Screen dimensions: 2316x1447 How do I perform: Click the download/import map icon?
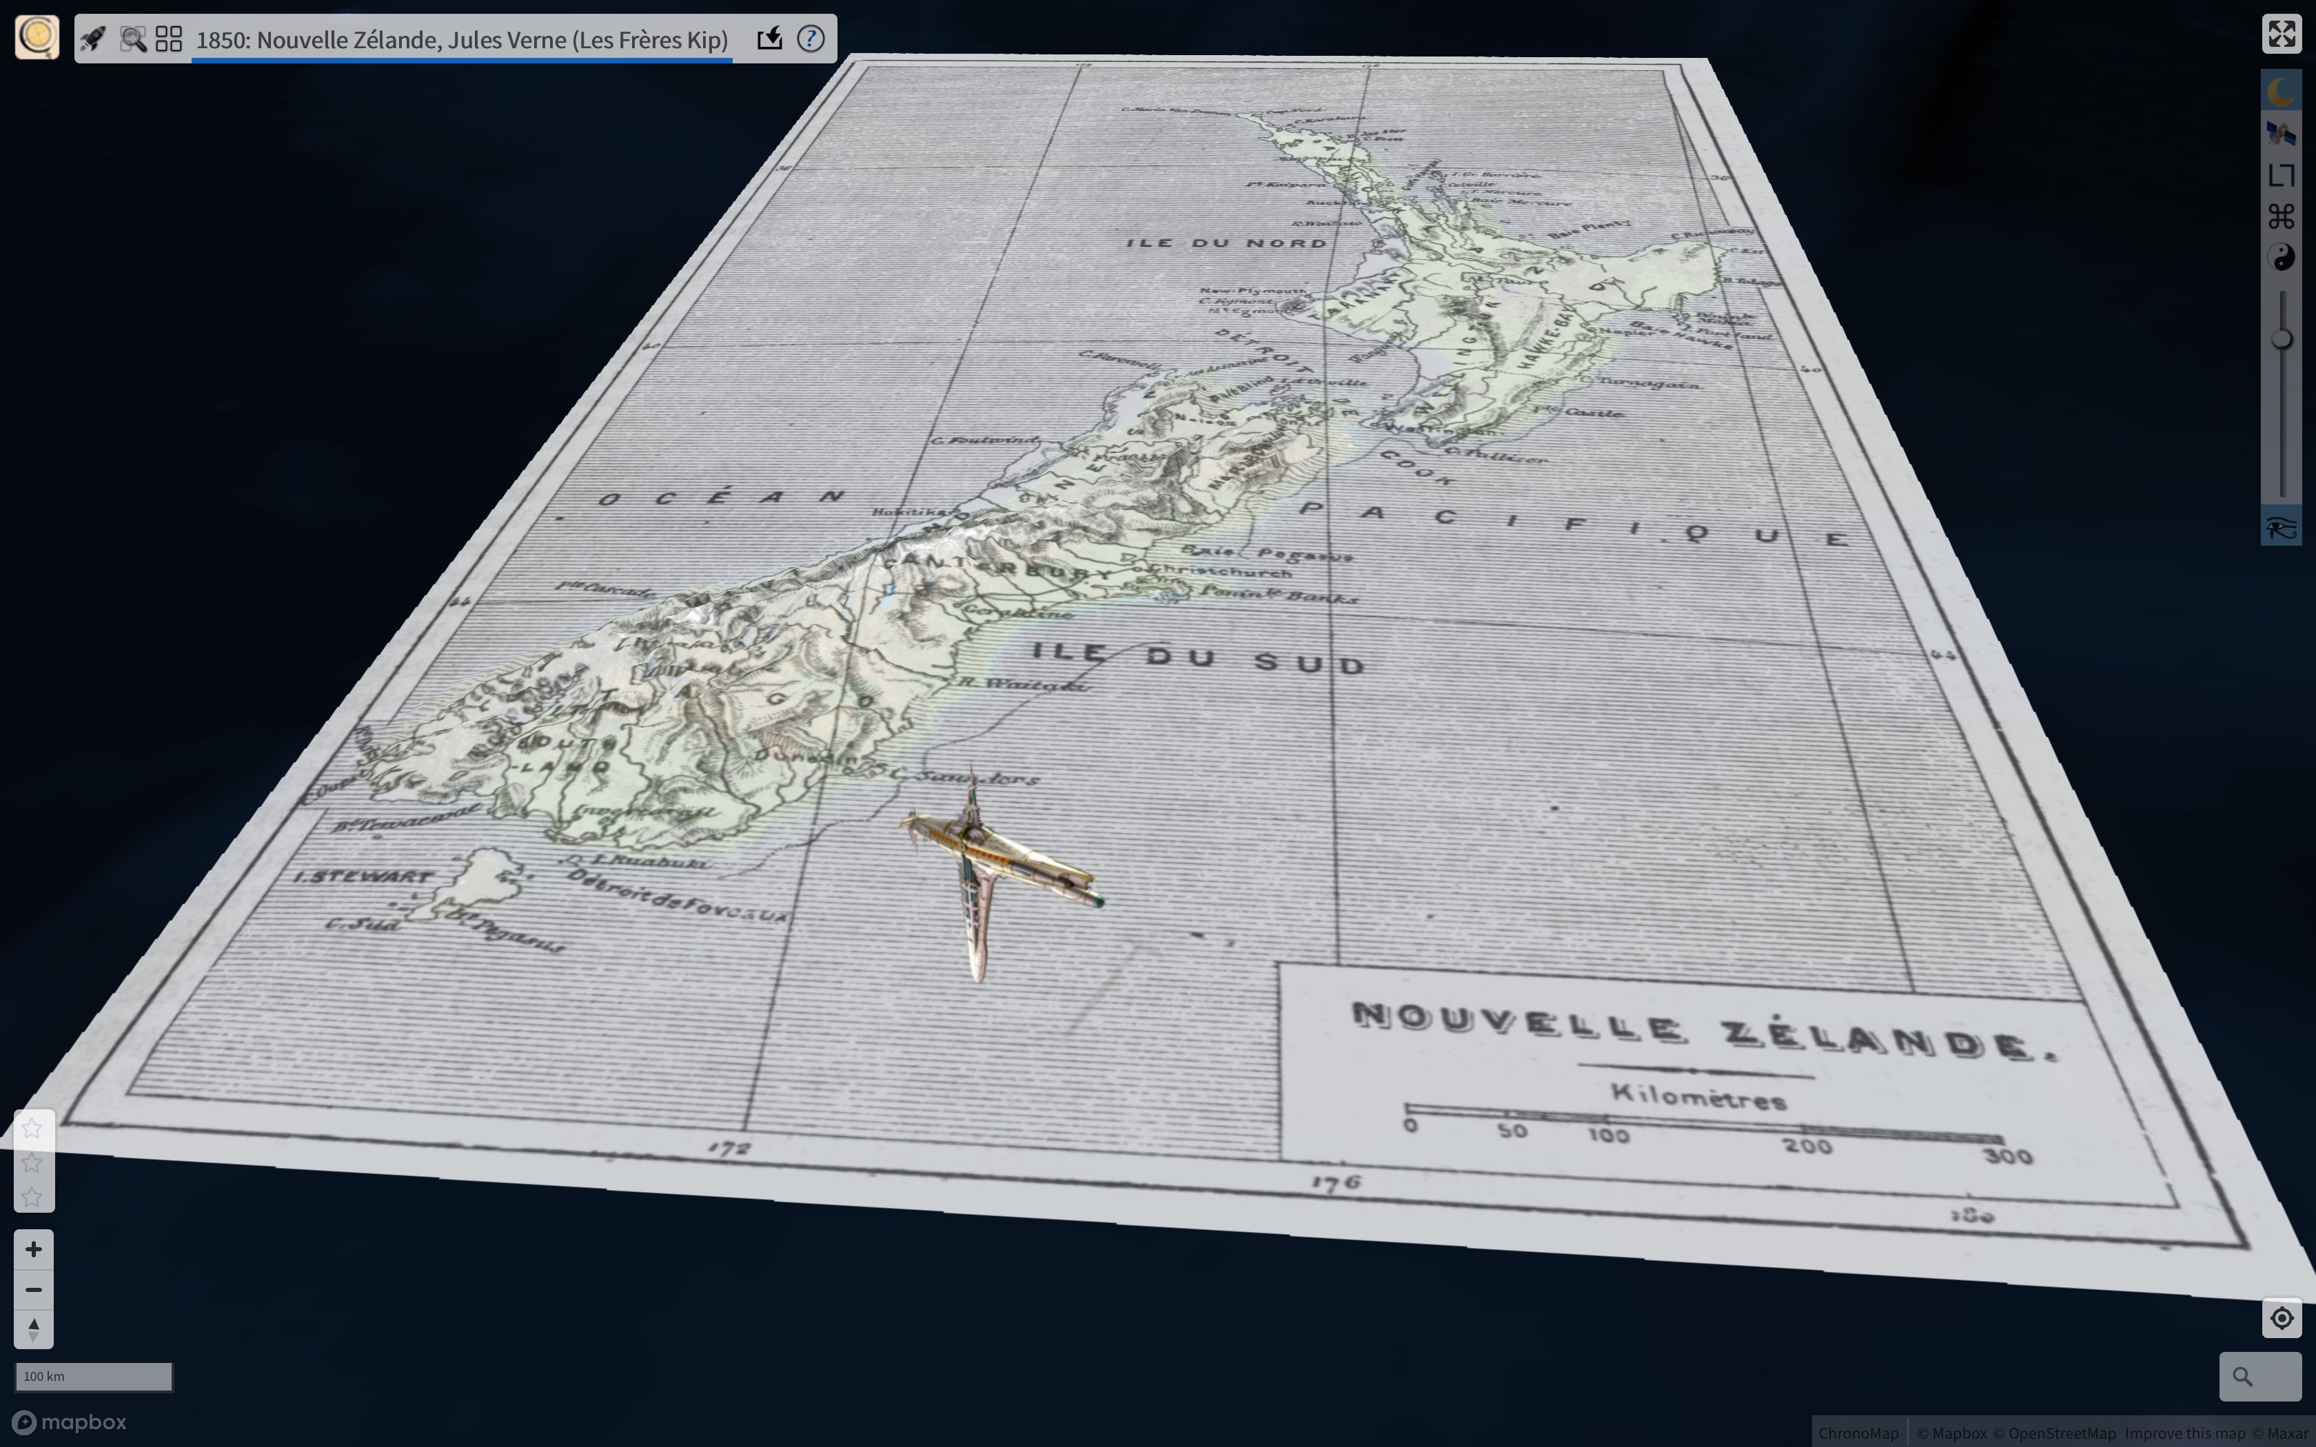coord(769,39)
